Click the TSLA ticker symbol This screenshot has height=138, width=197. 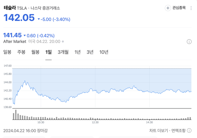tap(22, 8)
